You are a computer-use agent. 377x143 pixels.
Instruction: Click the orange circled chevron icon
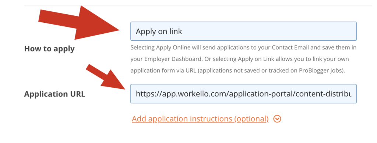[277, 119]
